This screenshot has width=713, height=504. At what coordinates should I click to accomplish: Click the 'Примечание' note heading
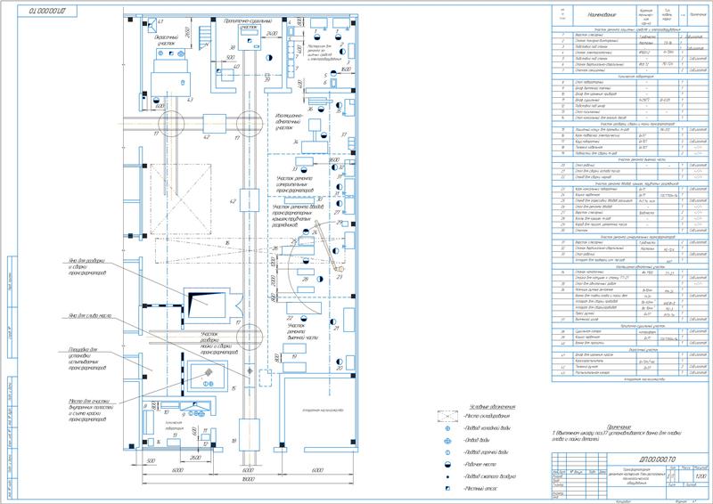coord(619,427)
